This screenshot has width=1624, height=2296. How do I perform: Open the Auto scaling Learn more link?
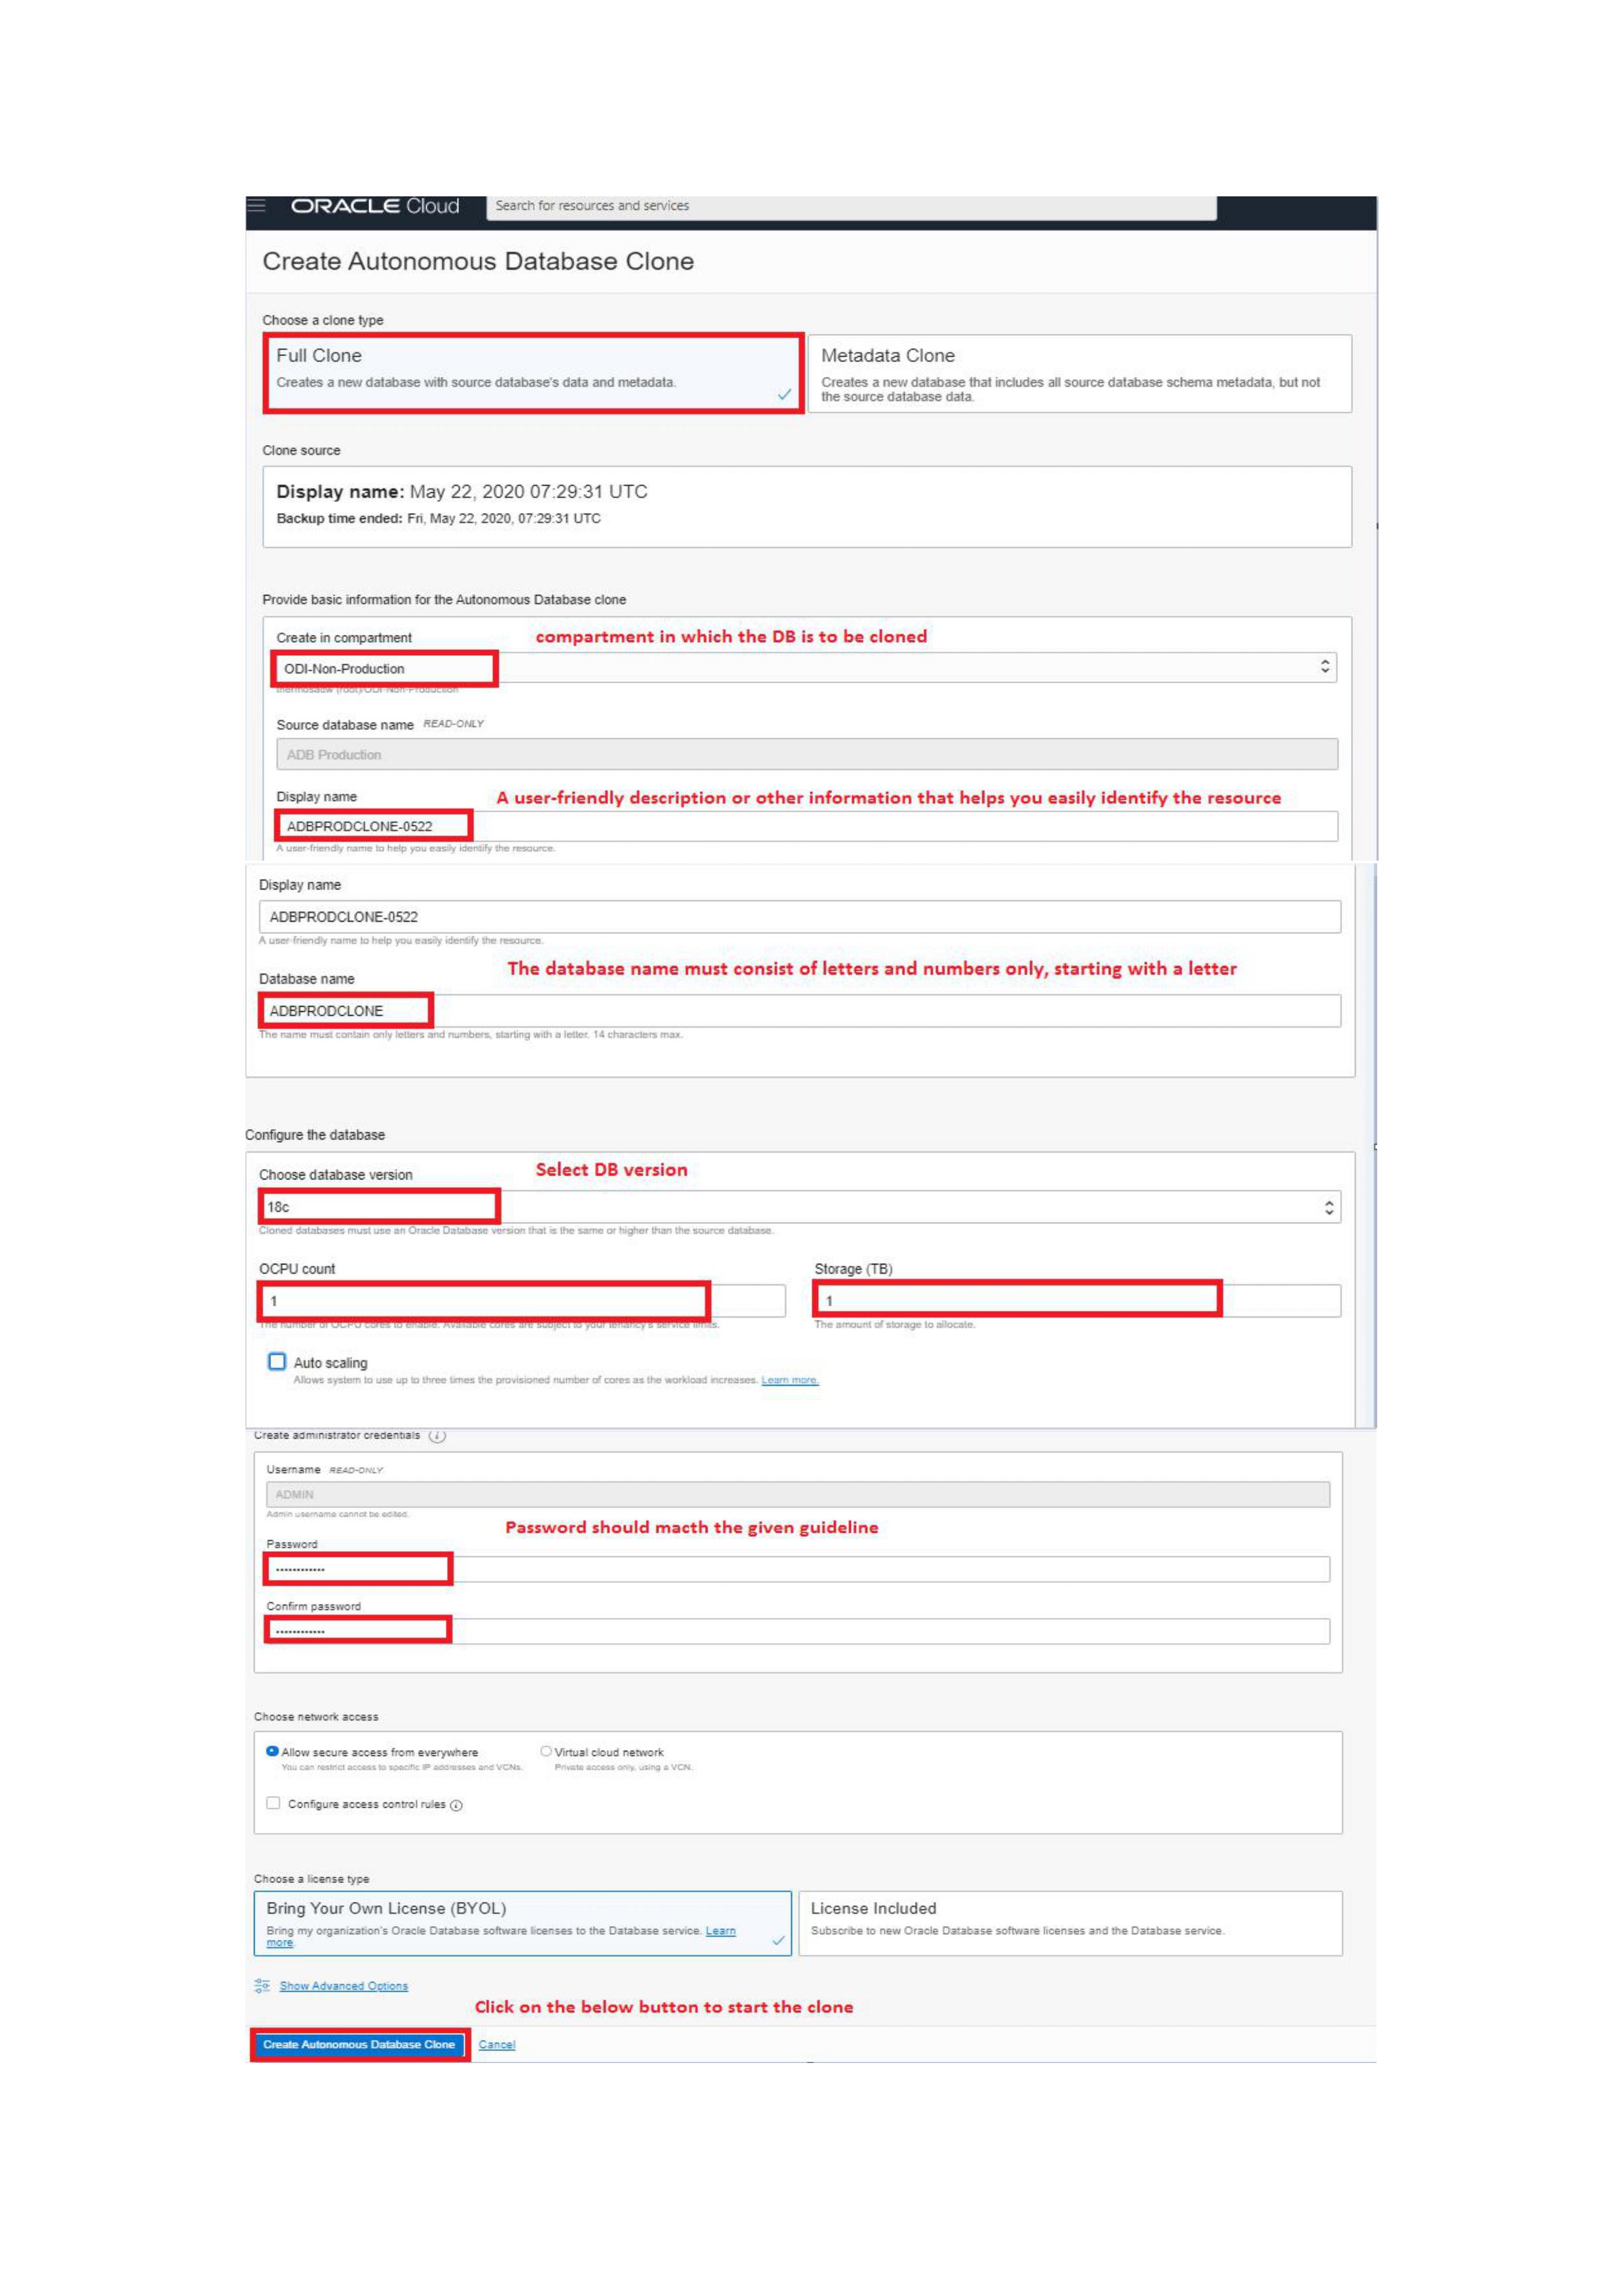click(x=790, y=1380)
